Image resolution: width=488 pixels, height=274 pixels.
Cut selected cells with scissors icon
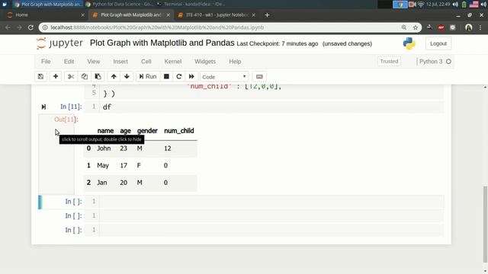pyautogui.click(x=71, y=76)
